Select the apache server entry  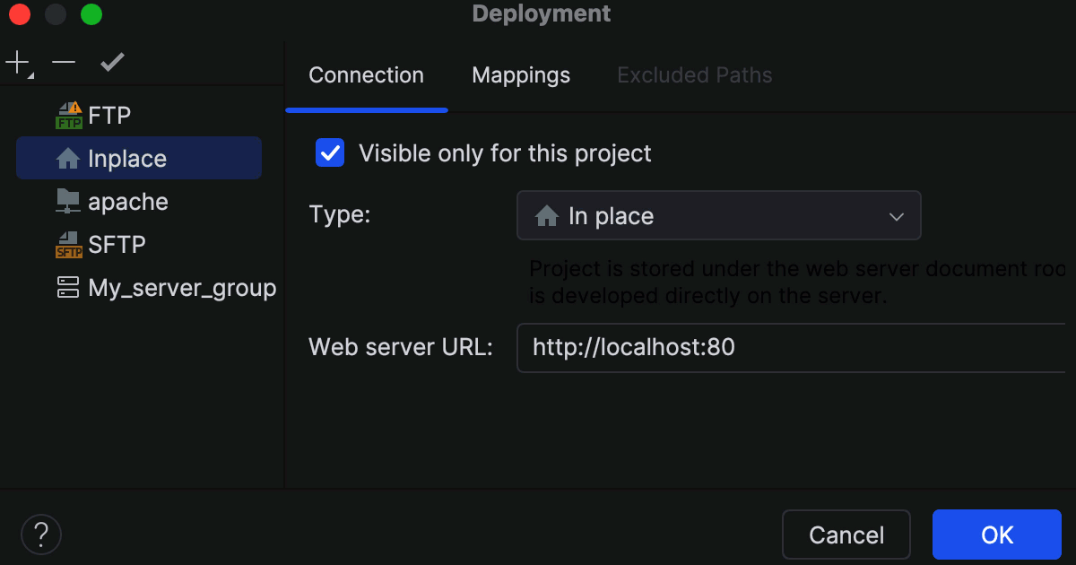[x=139, y=202]
